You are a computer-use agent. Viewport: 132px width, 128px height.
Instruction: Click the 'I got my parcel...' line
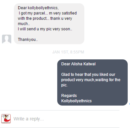coord(48,13)
